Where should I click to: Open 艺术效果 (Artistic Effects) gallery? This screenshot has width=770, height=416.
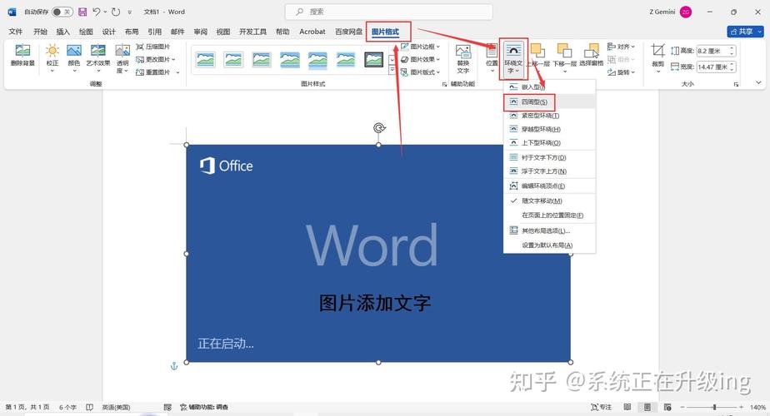pos(98,57)
